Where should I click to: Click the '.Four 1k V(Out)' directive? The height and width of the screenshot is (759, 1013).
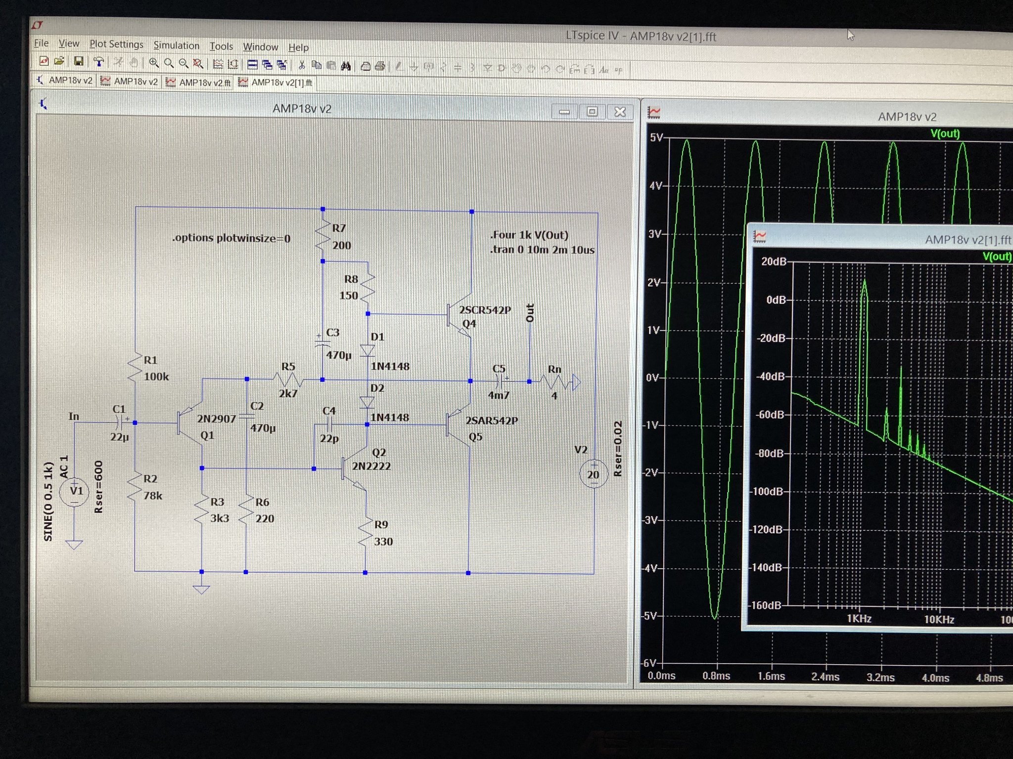pyautogui.click(x=529, y=235)
